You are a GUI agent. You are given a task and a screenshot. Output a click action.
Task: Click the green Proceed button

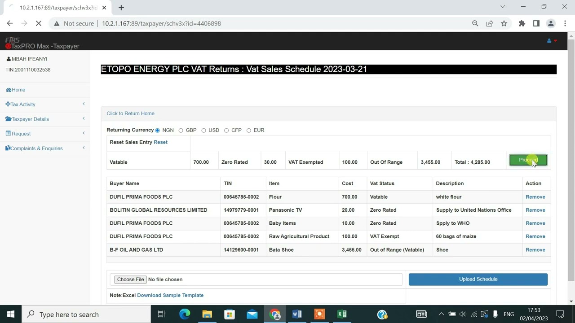coord(528,160)
